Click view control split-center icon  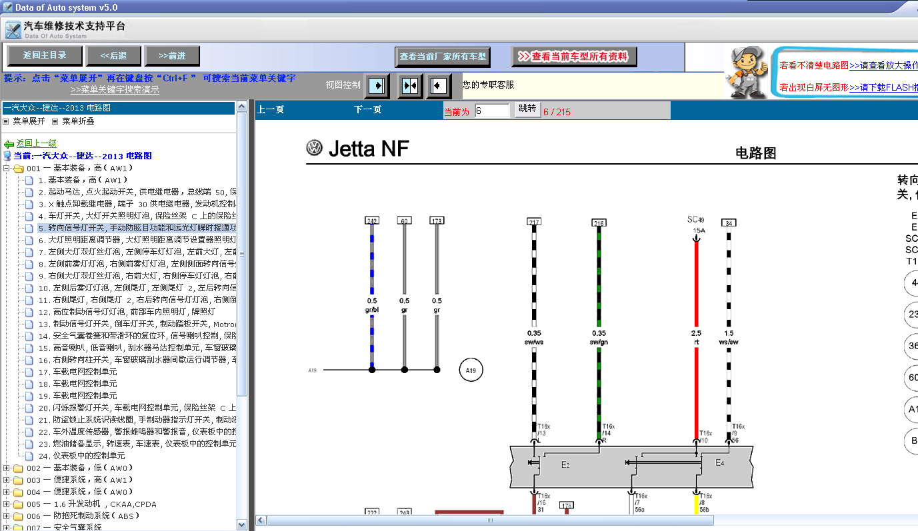[x=410, y=85]
